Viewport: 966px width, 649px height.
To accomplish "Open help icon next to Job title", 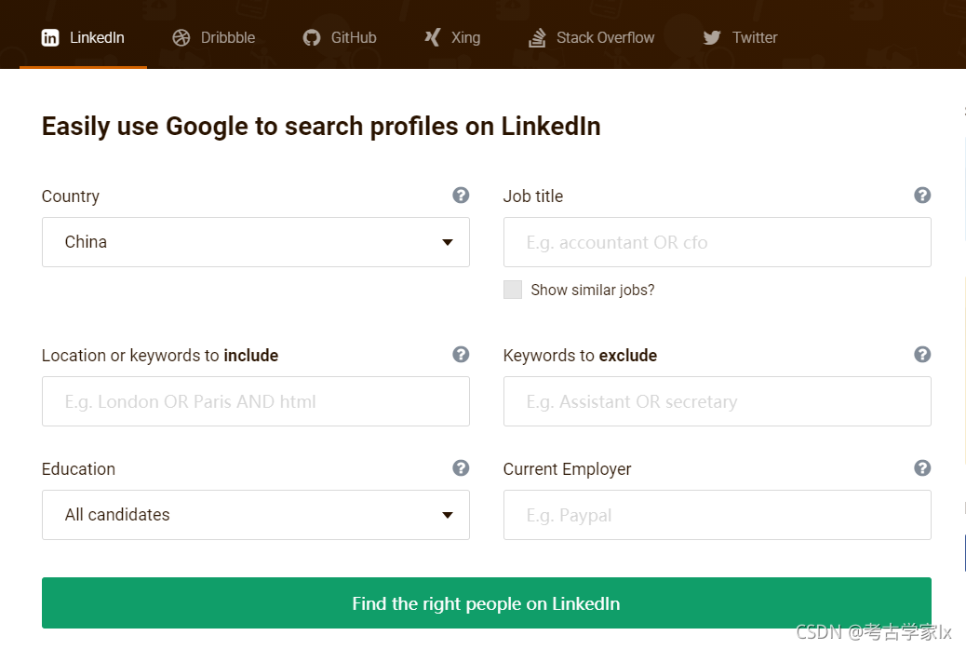I will tap(922, 196).
